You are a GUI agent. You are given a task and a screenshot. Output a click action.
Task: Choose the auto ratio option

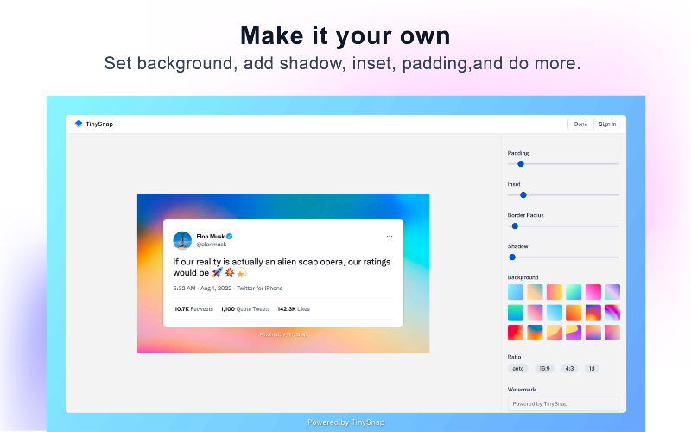point(518,369)
